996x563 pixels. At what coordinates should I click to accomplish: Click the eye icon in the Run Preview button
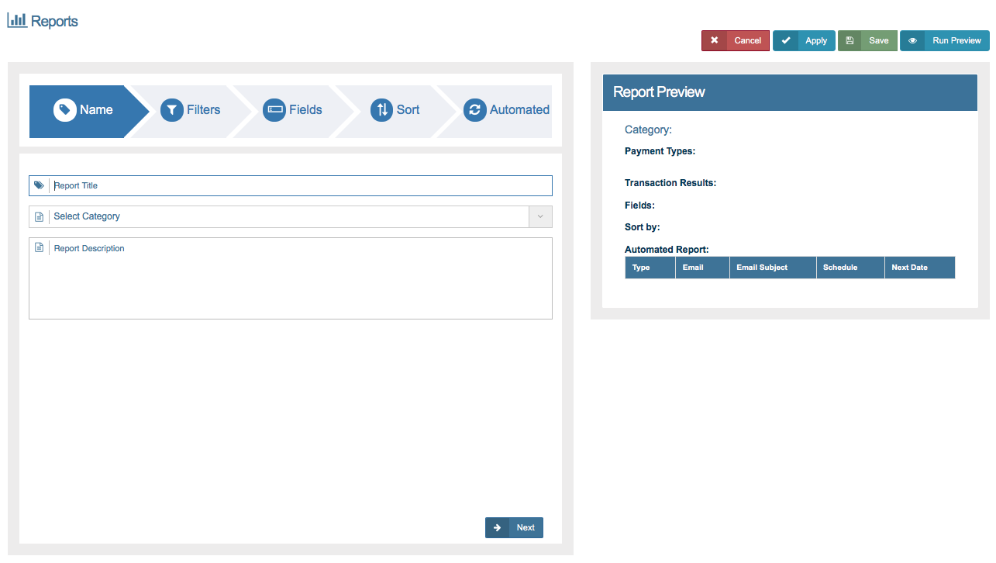click(x=912, y=40)
